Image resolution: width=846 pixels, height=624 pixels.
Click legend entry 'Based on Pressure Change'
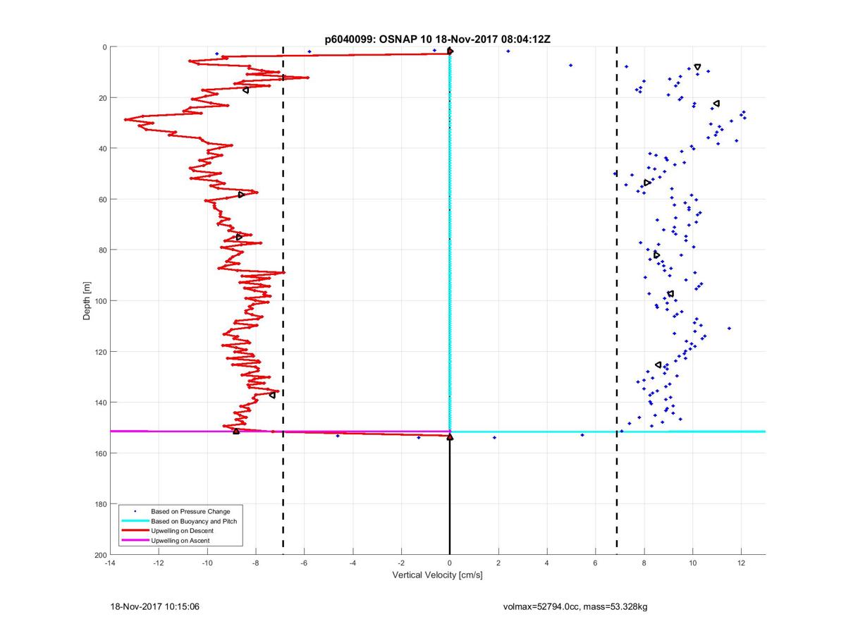click(190, 511)
